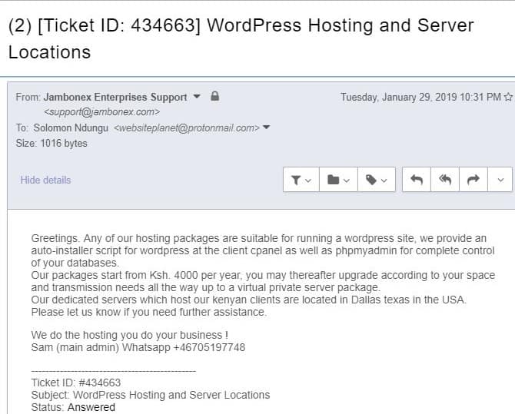Click the reply arrow icon
Screen dimensions: 515x414
417,180
